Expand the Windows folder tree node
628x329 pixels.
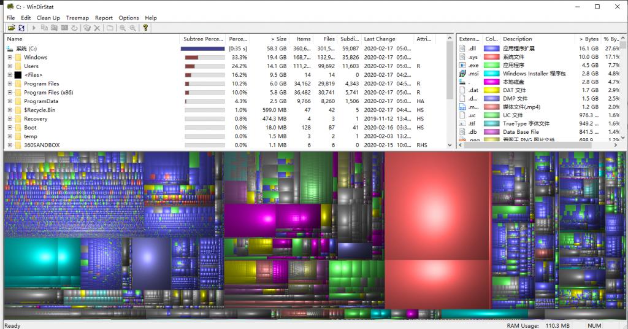click(10, 58)
